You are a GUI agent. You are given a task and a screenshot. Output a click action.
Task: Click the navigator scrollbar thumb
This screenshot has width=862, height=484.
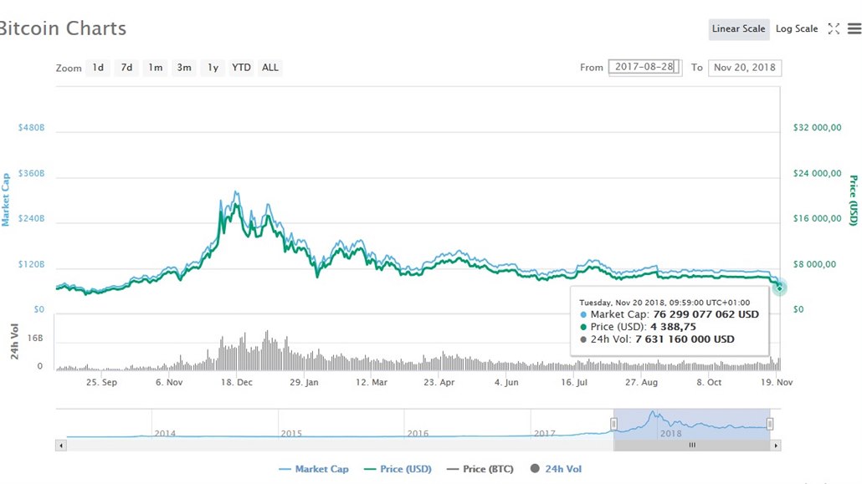[691, 446]
